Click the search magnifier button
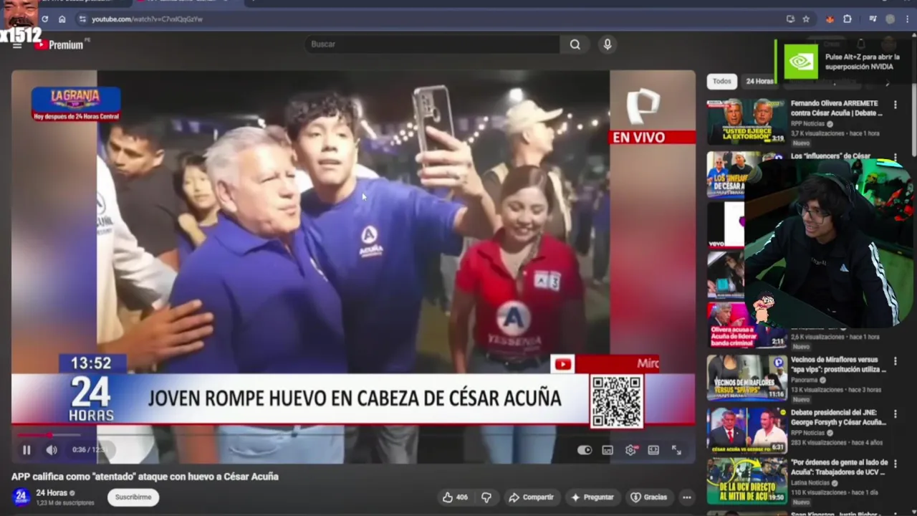Viewport: 917px width, 516px height. 575,44
